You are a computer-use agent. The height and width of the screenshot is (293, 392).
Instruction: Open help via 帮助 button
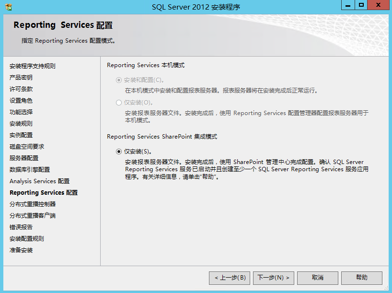coord(362,278)
